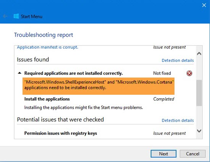The height and width of the screenshot is (162, 210).
Task: Click the red error X icon
Action: coord(189,73)
